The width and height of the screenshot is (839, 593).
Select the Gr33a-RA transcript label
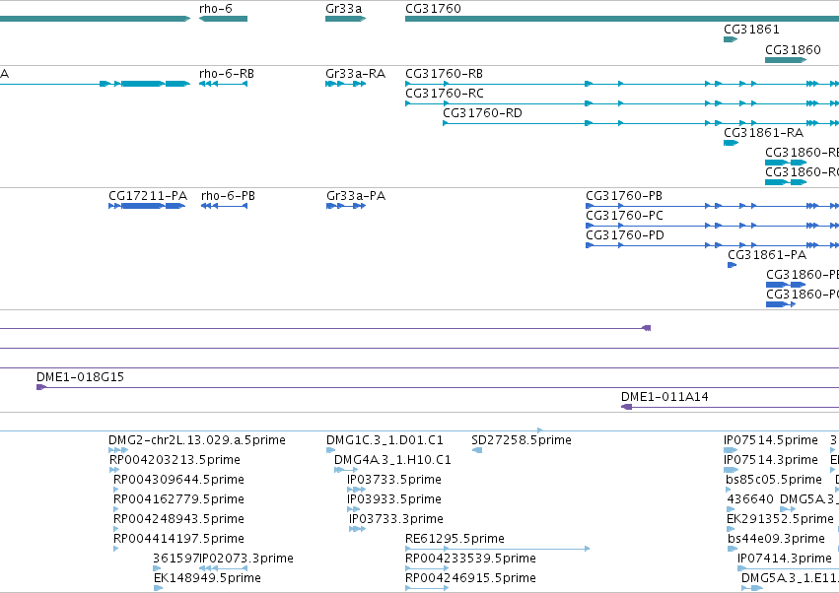tap(355, 74)
